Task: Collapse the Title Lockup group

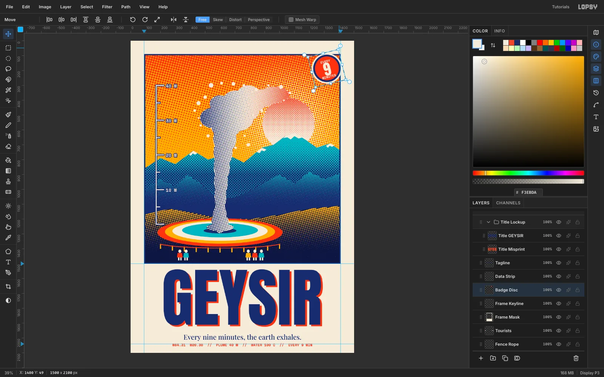Action: tap(488, 222)
